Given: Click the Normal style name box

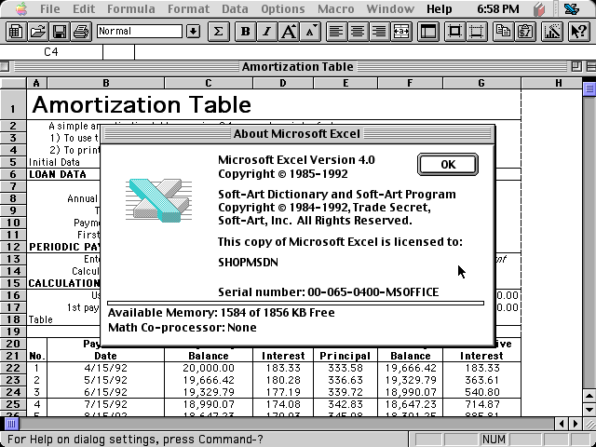Looking at the screenshot, I should pos(140,31).
